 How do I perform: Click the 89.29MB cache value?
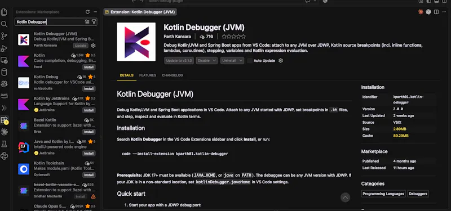pyautogui.click(x=401, y=136)
